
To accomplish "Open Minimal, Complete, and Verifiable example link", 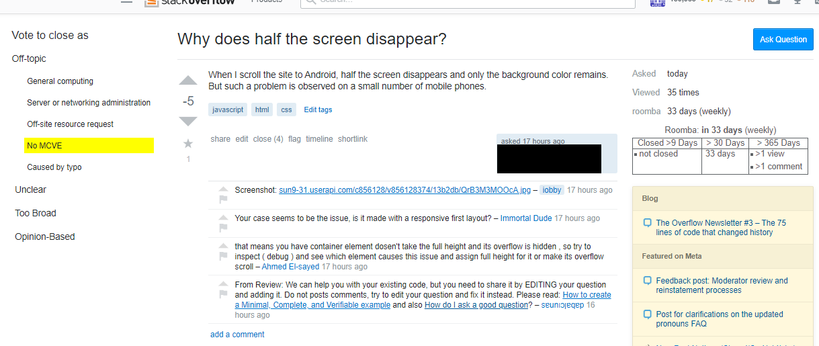I will click(x=423, y=300).
